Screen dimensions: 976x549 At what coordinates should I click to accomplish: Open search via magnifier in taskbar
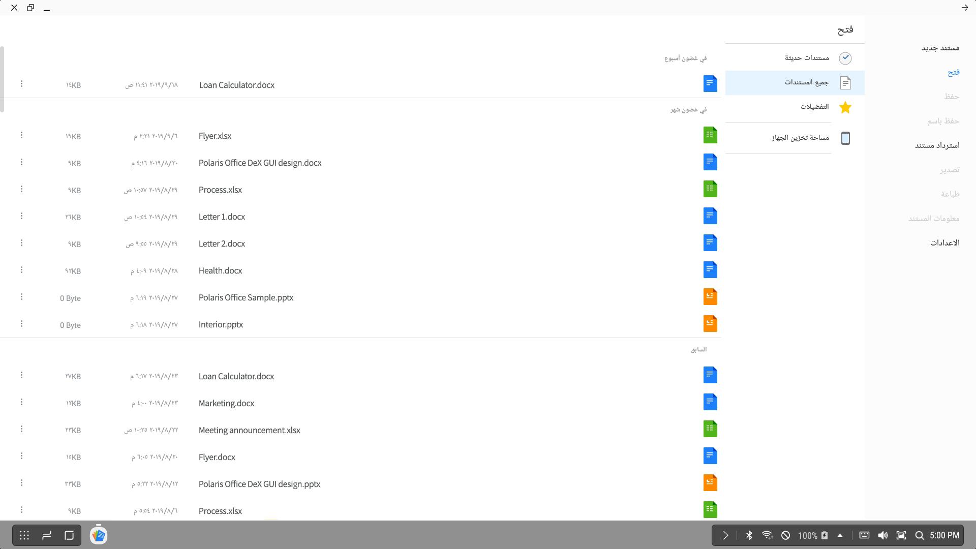pyautogui.click(x=919, y=535)
